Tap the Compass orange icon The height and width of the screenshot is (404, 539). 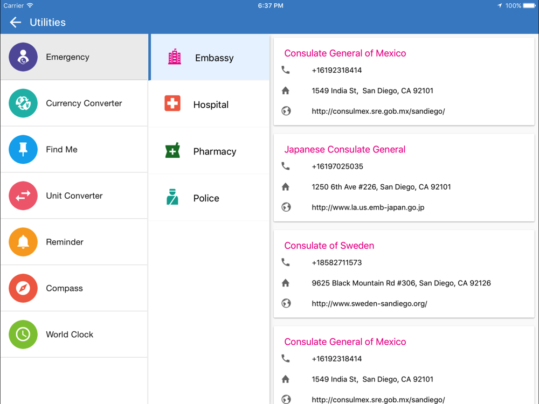23,288
